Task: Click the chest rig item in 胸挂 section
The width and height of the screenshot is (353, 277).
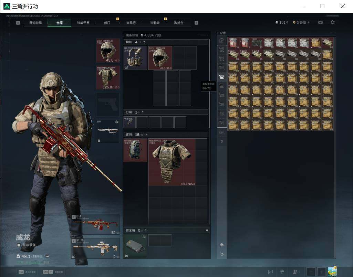Action: point(135,58)
